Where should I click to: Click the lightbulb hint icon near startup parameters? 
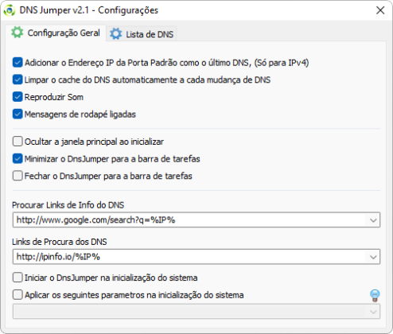coord(375,295)
